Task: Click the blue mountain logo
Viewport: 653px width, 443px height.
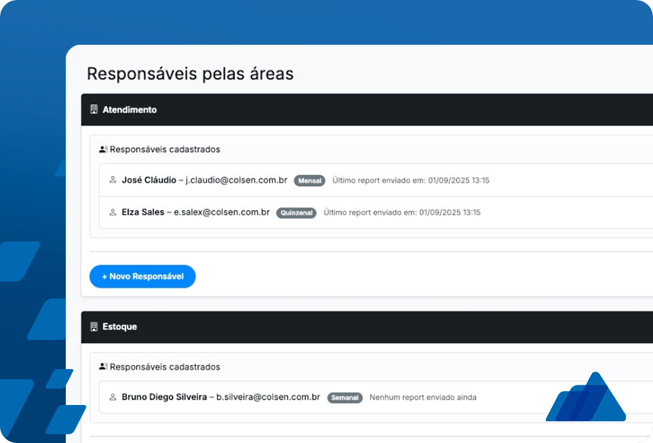Action: point(585,398)
